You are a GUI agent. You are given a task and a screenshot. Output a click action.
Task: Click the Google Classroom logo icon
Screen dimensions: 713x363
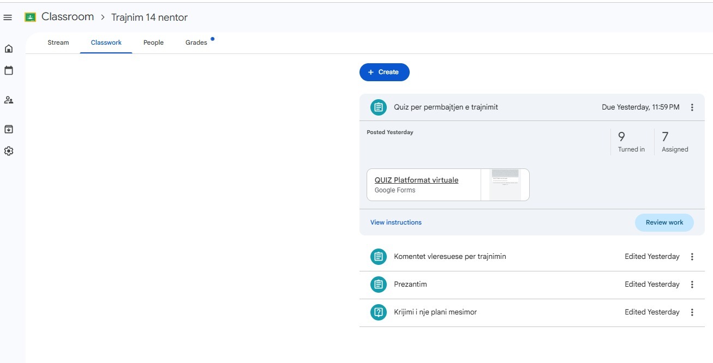point(30,17)
